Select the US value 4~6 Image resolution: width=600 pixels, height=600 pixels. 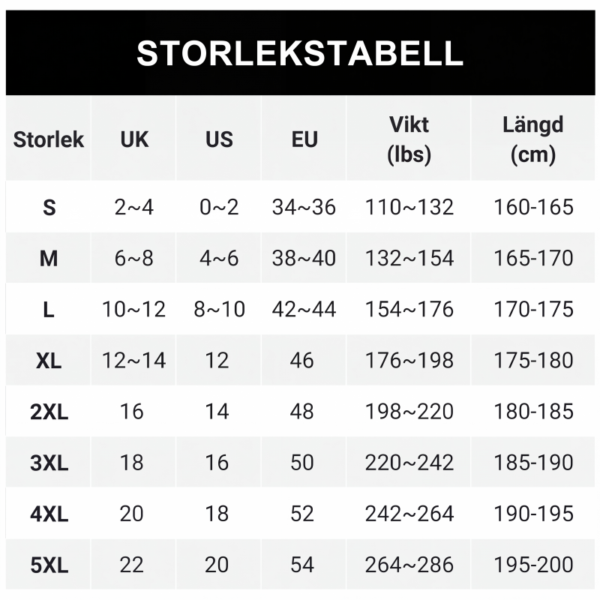click(x=219, y=258)
